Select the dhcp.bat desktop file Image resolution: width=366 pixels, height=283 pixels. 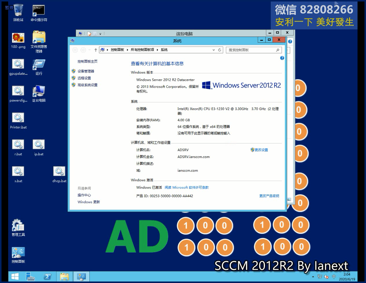(59, 174)
